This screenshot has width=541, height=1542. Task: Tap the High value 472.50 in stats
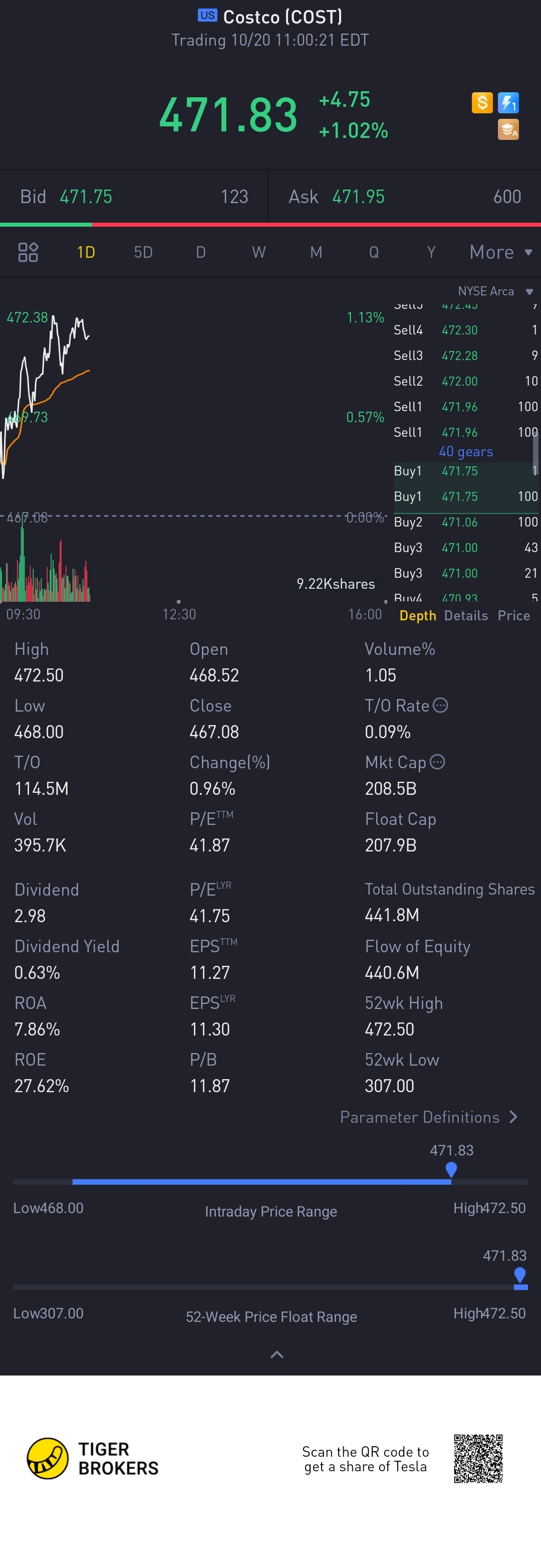tap(39, 675)
